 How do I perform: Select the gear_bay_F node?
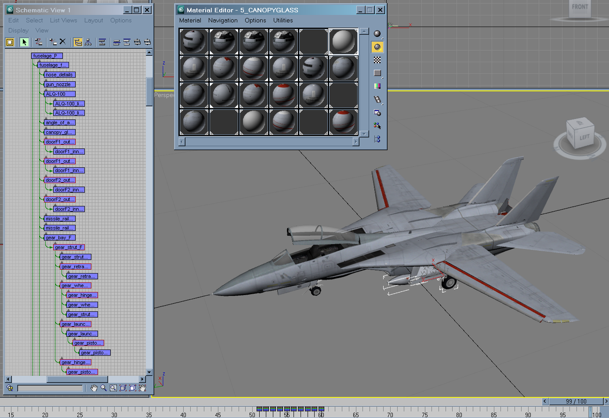pyautogui.click(x=60, y=237)
